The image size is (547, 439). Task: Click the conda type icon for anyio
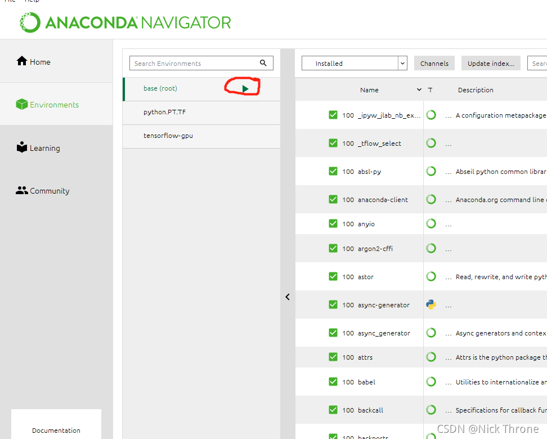pyautogui.click(x=431, y=223)
